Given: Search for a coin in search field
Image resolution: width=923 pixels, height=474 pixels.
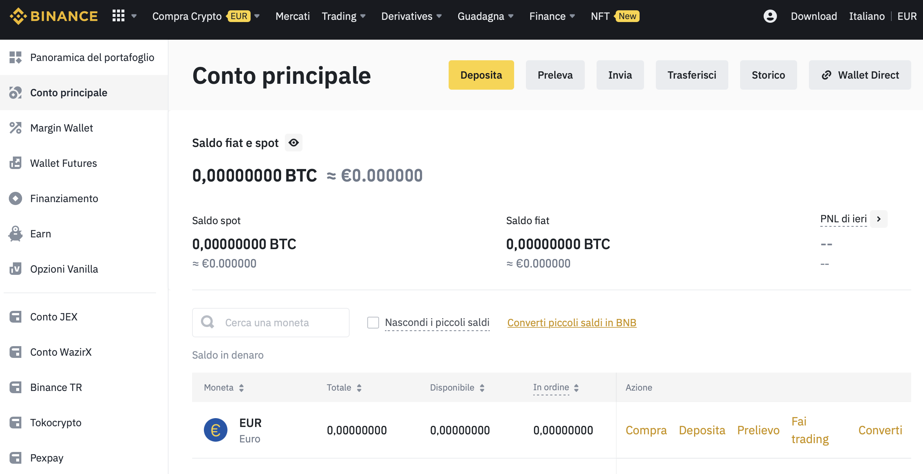Looking at the screenshot, I should click(x=271, y=322).
